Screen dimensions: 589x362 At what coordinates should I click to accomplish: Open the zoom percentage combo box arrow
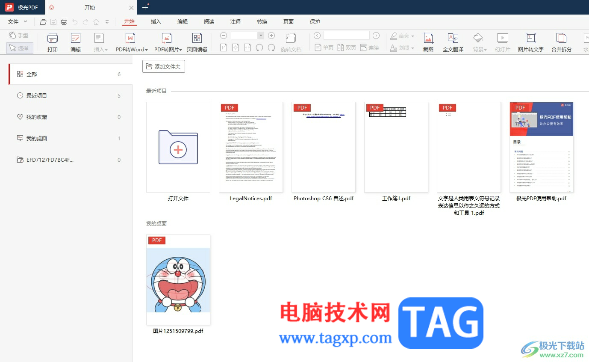[260, 36]
